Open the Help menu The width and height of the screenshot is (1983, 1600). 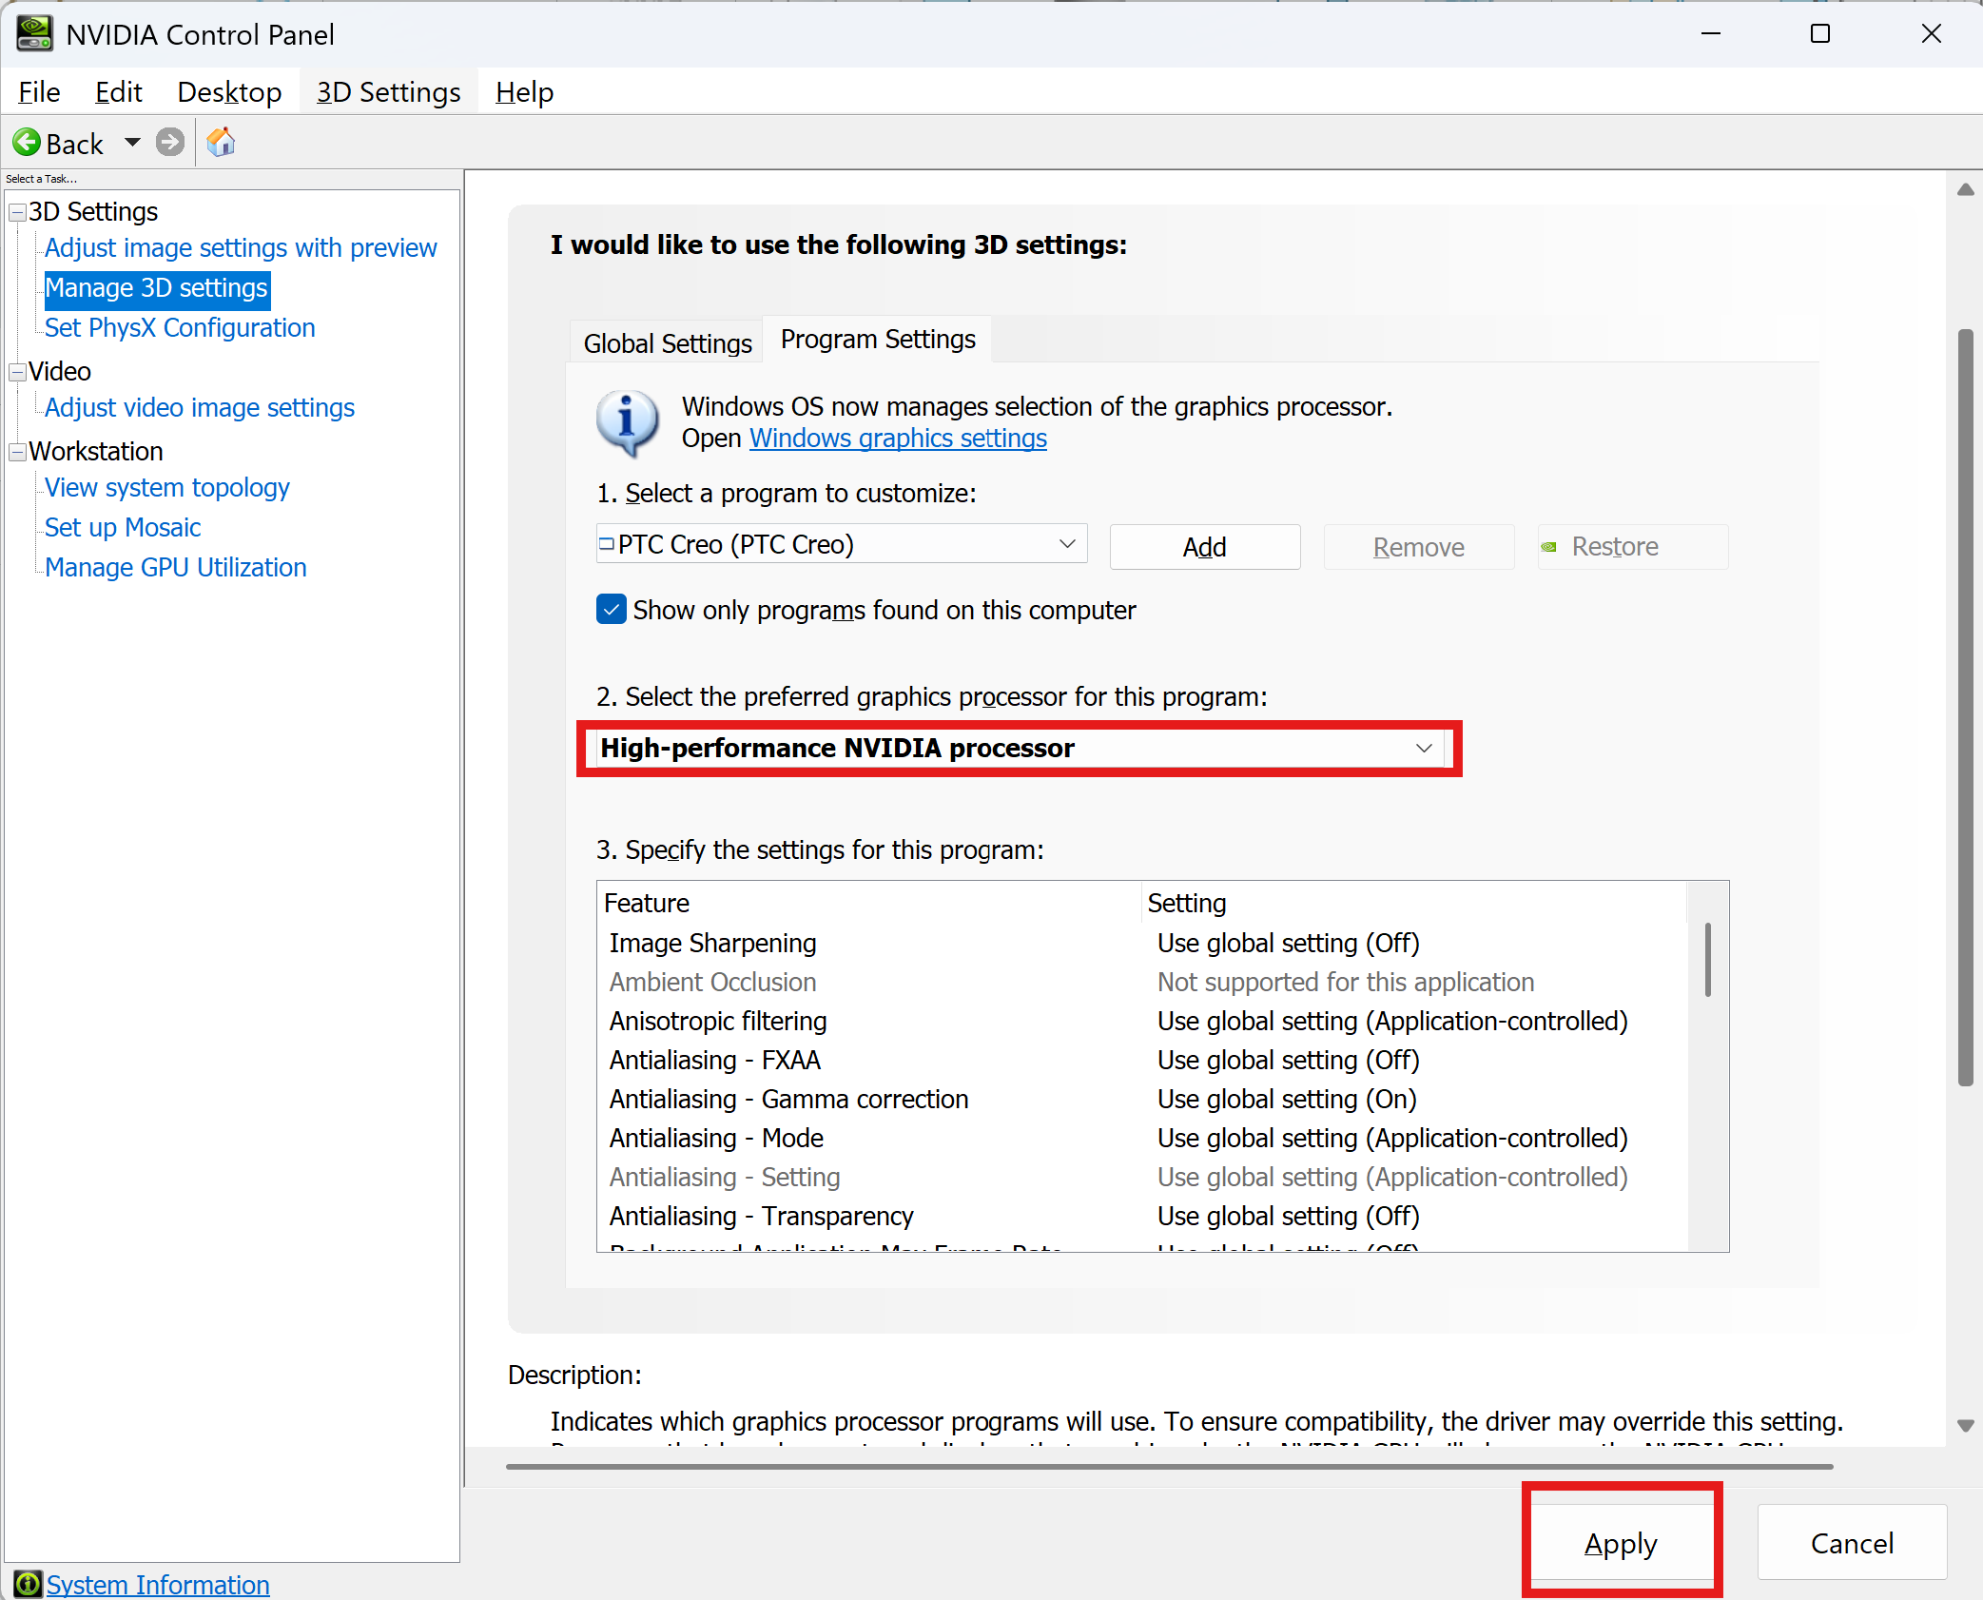[524, 92]
